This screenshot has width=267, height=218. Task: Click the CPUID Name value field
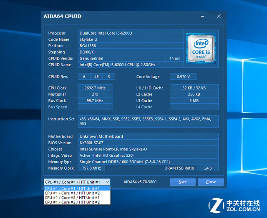[131, 65]
